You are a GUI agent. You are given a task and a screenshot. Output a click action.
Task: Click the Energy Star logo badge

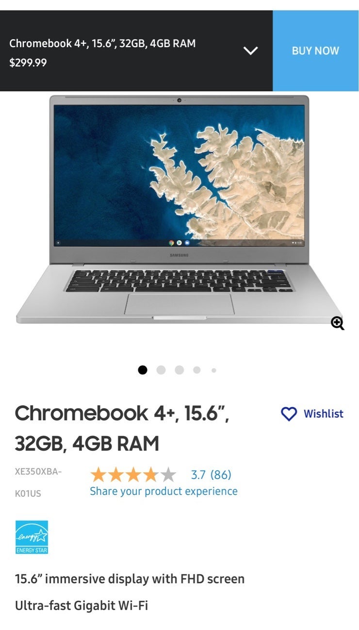pos(32,537)
